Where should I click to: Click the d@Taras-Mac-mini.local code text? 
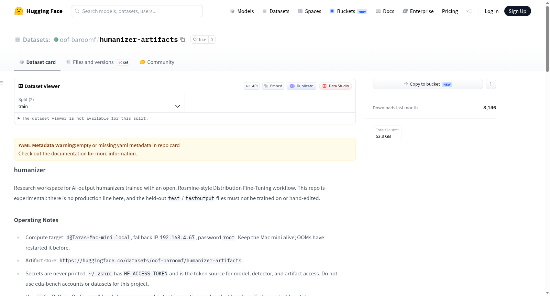pyautogui.click(x=98, y=238)
